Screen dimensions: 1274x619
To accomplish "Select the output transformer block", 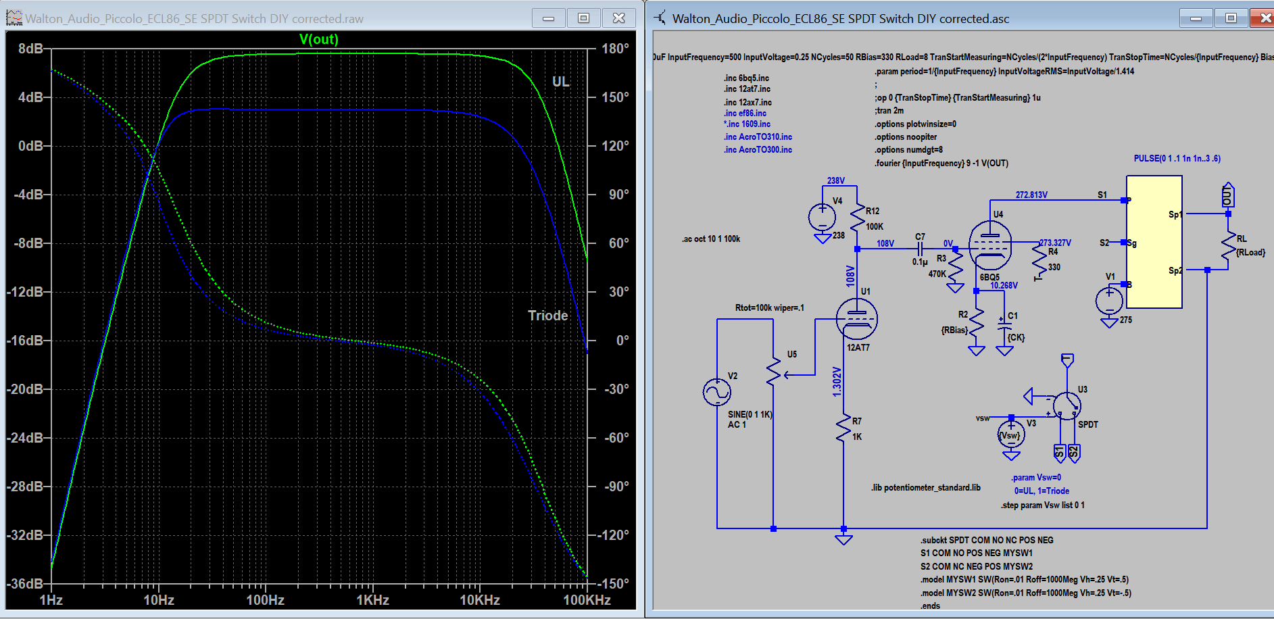I will pos(1154,242).
